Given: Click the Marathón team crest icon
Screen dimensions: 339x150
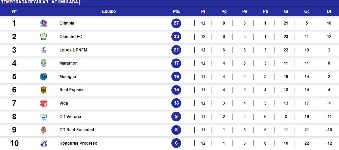Looking at the screenshot, I should pos(43,63).
